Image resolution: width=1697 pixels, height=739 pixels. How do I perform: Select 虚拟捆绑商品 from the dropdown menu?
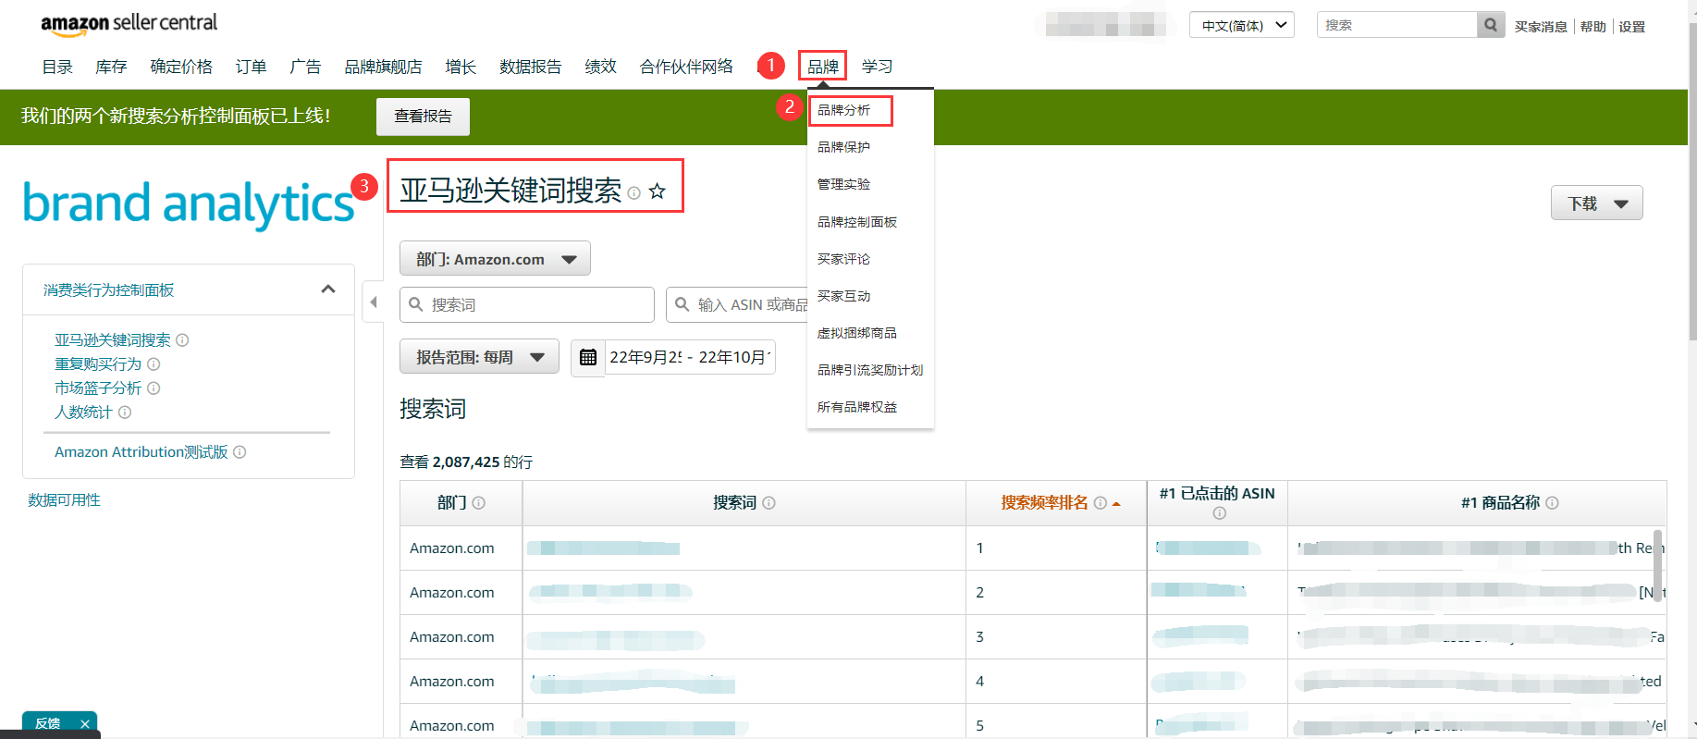click(x=857, y=333)
